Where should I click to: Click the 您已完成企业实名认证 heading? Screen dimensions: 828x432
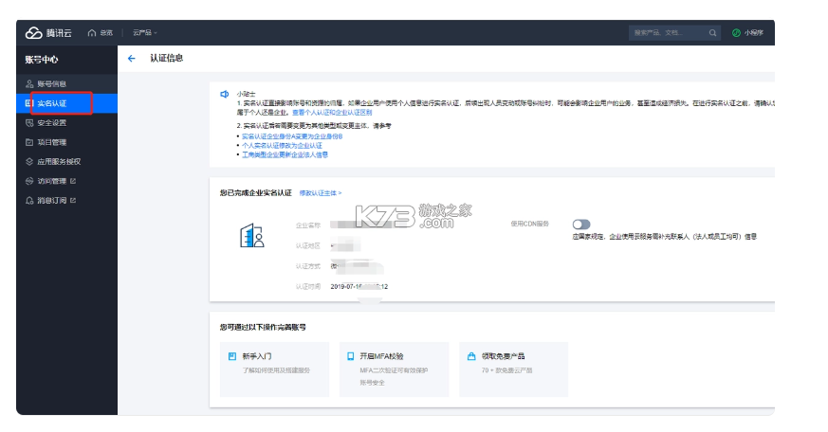[x=255, y=193]
